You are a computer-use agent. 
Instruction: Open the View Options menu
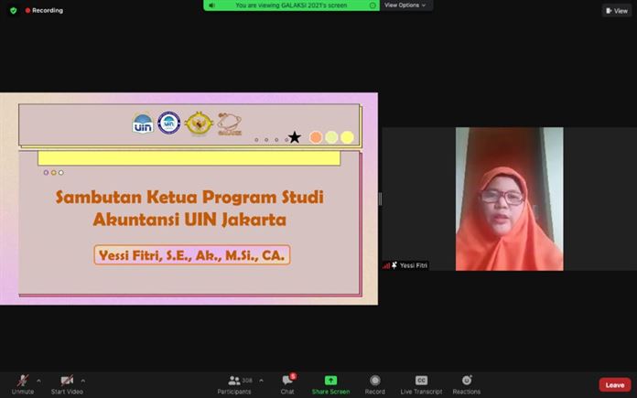point(405,5)
